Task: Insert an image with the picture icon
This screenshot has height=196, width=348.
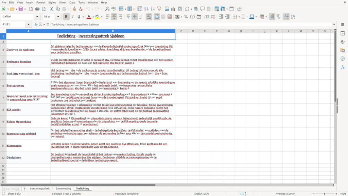Action: point(167,9)
